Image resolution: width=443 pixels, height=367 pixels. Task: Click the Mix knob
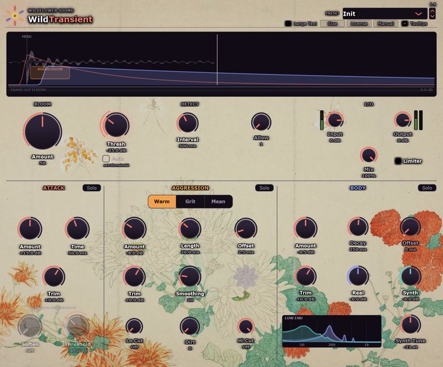tap(369, 156)
